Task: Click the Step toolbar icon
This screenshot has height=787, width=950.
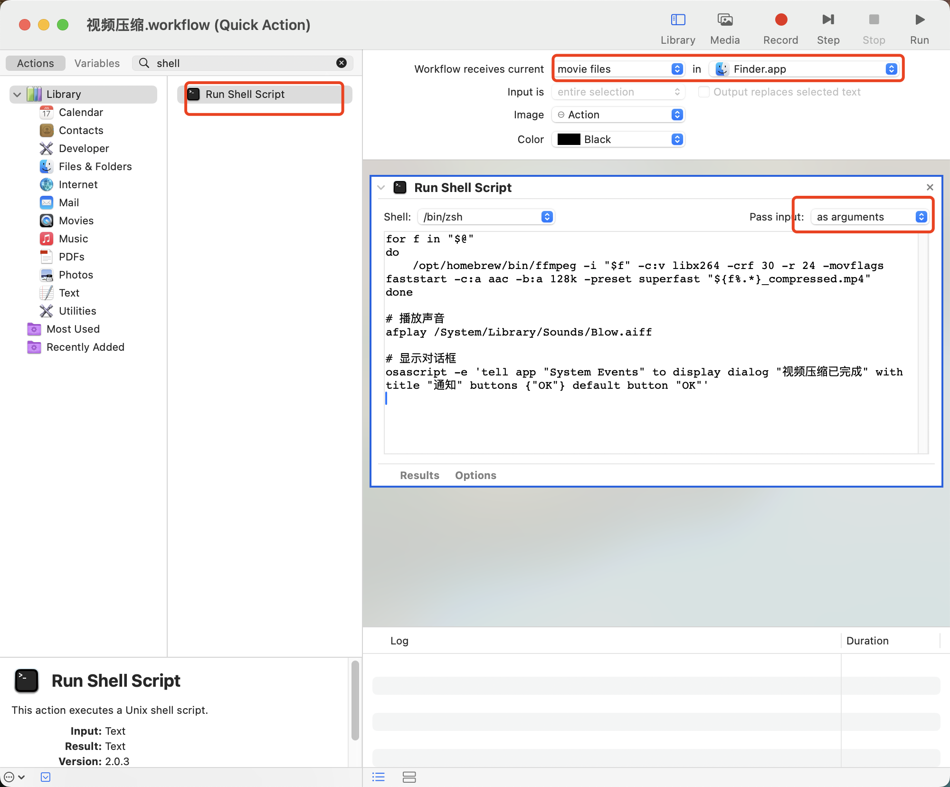Action: pyautogui.click(x=828, y=20)
